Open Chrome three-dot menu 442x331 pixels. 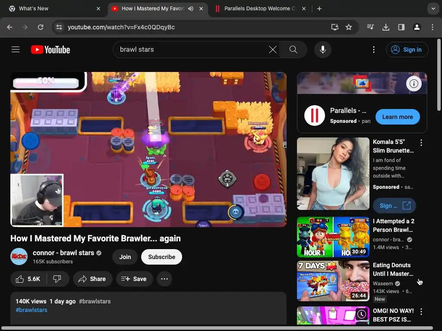pos(433,27)
